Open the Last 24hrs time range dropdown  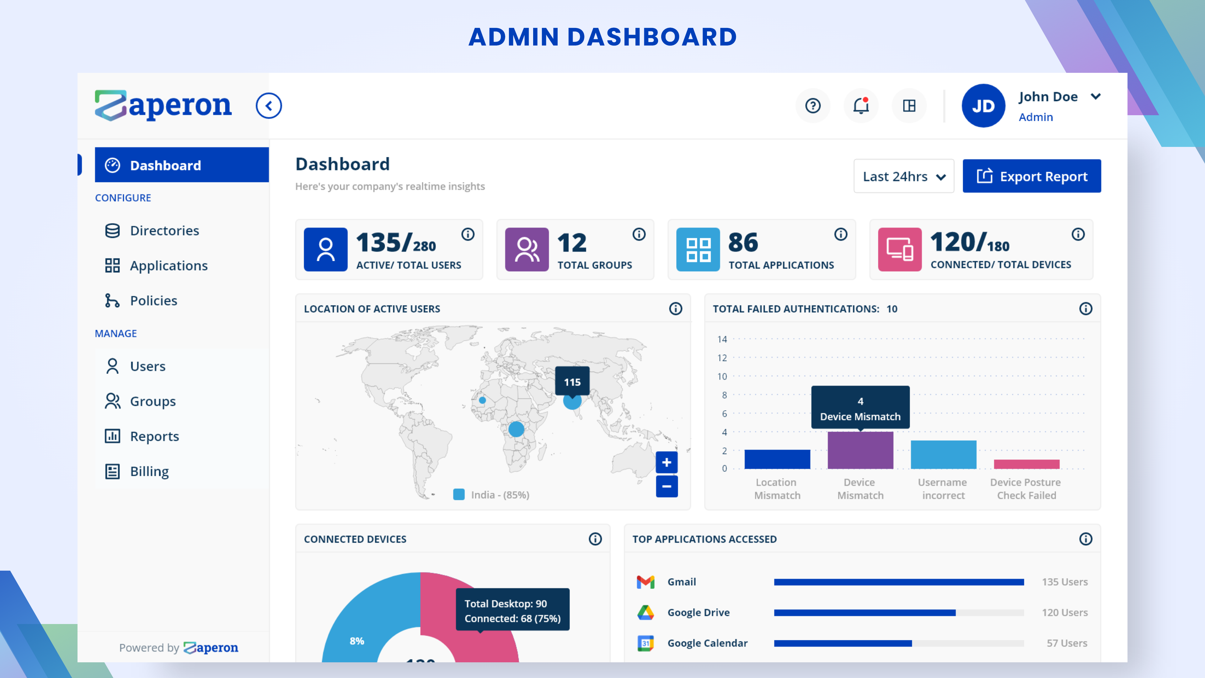903,176
